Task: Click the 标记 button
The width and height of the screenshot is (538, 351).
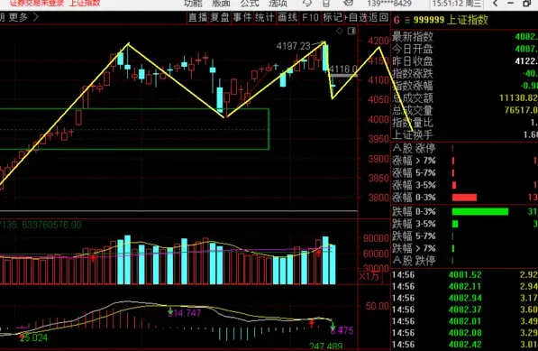Action: pyautogui.click(x=333, y=17)
